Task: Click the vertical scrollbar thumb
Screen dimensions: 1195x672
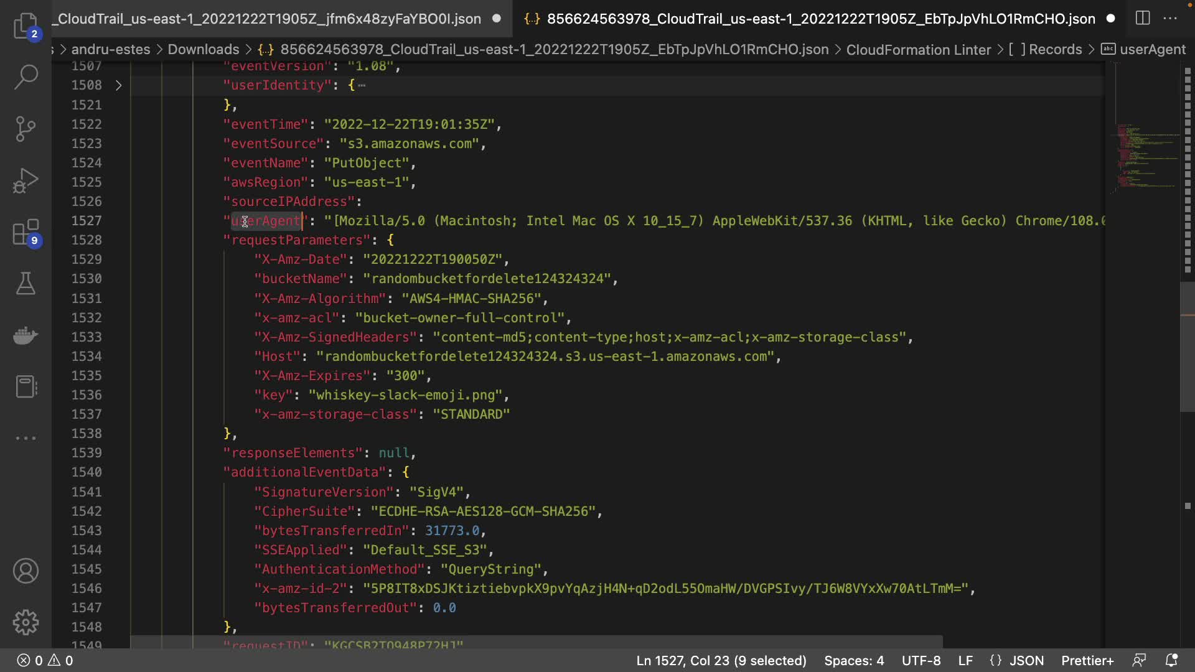Action: click(x=1187, y=347)
